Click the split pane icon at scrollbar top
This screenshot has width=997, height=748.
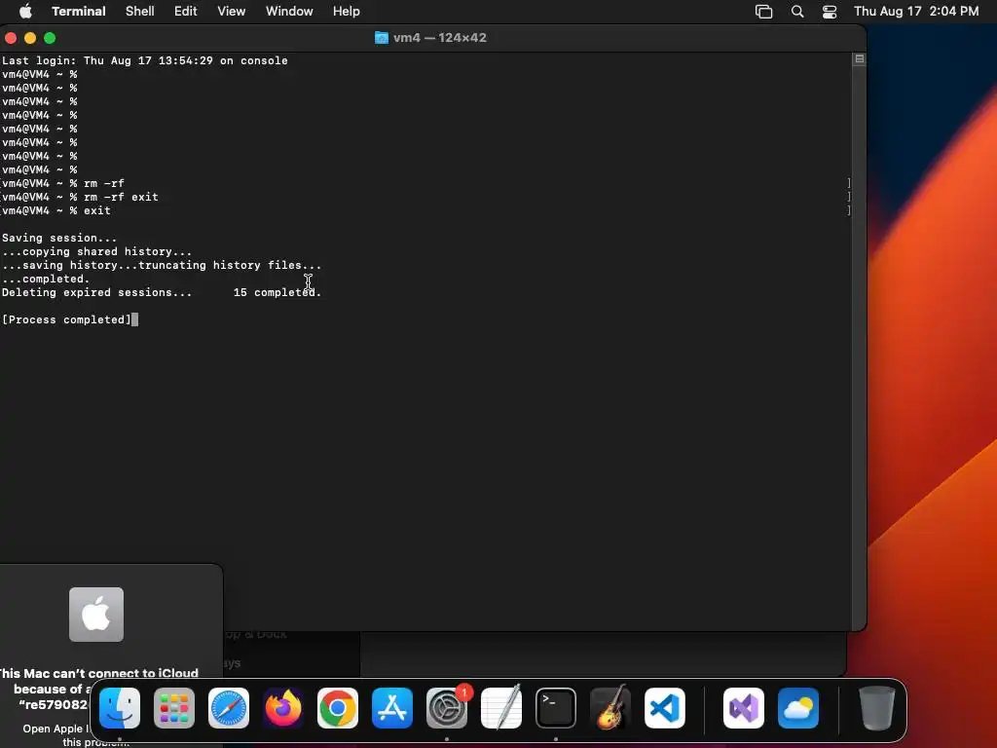(x=859, y=59)
